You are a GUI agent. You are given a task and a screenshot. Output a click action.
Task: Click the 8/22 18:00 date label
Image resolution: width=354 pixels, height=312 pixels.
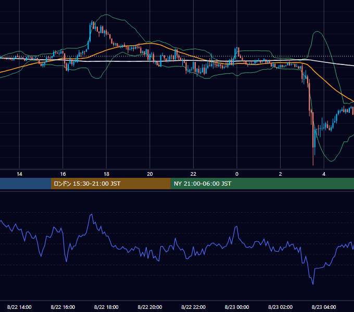point(106,307)
